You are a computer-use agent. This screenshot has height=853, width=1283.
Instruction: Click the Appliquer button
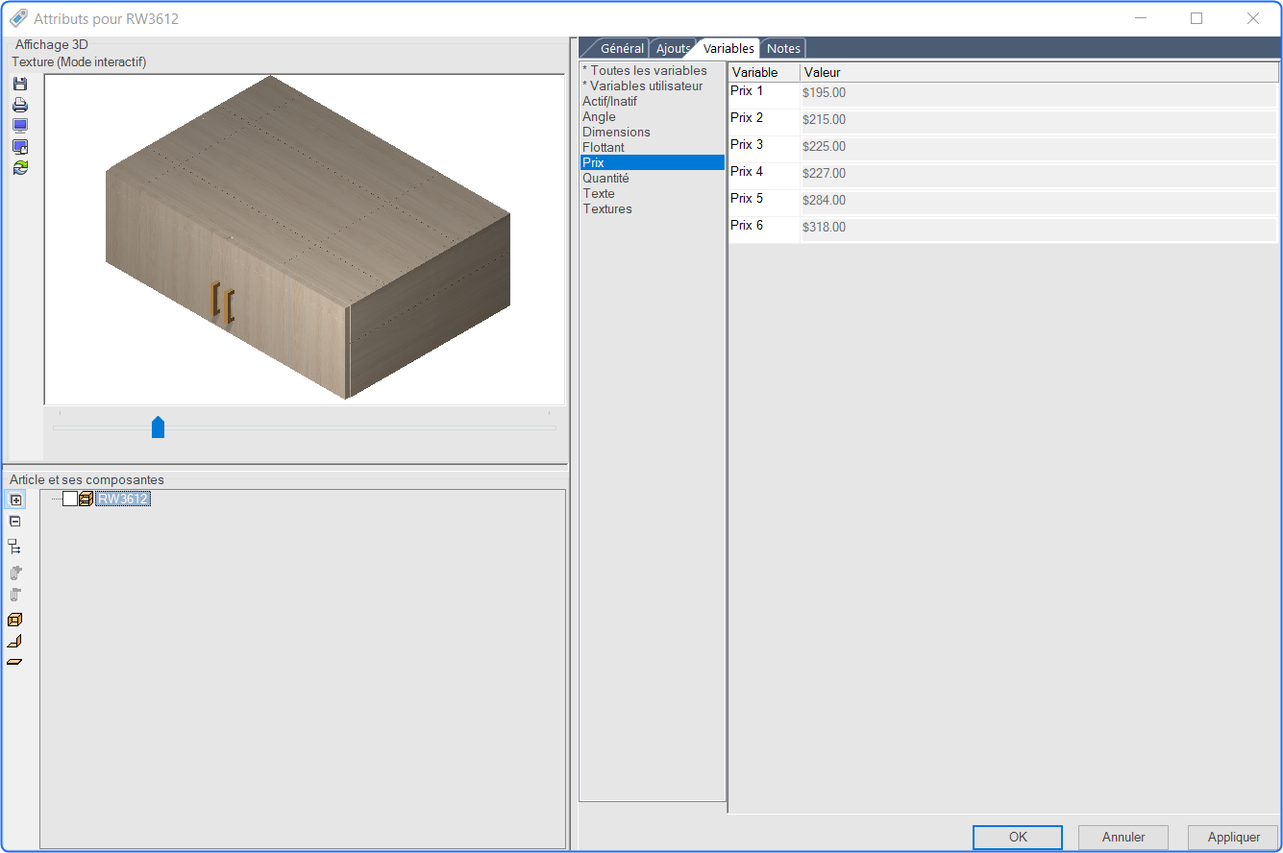(1233, 837)
